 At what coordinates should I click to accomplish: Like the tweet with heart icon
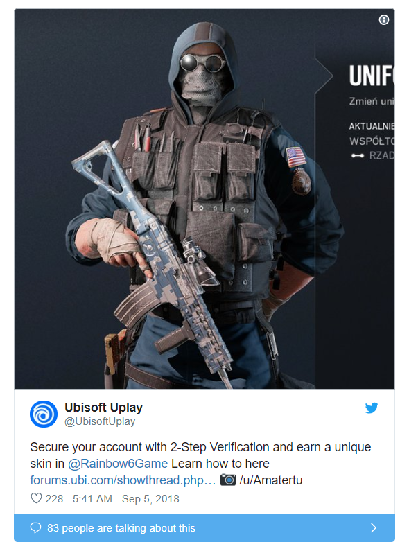pos(36,498)
